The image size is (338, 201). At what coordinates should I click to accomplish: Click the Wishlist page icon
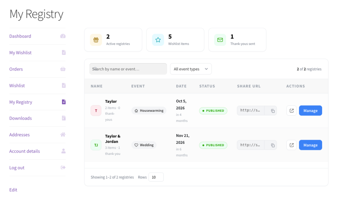click(x=64, y=85)
